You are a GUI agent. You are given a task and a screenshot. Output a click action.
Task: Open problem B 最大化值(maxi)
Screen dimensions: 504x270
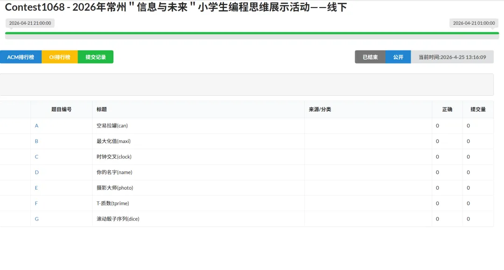click(x=36, y=141)
